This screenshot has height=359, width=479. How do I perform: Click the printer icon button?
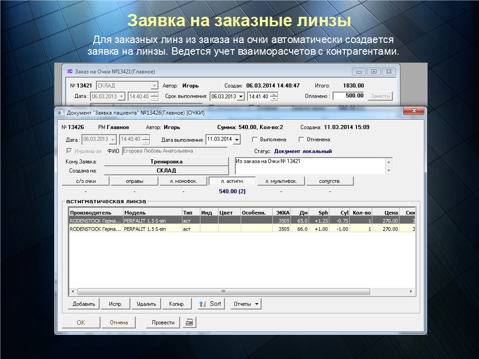tap(189, 323)
